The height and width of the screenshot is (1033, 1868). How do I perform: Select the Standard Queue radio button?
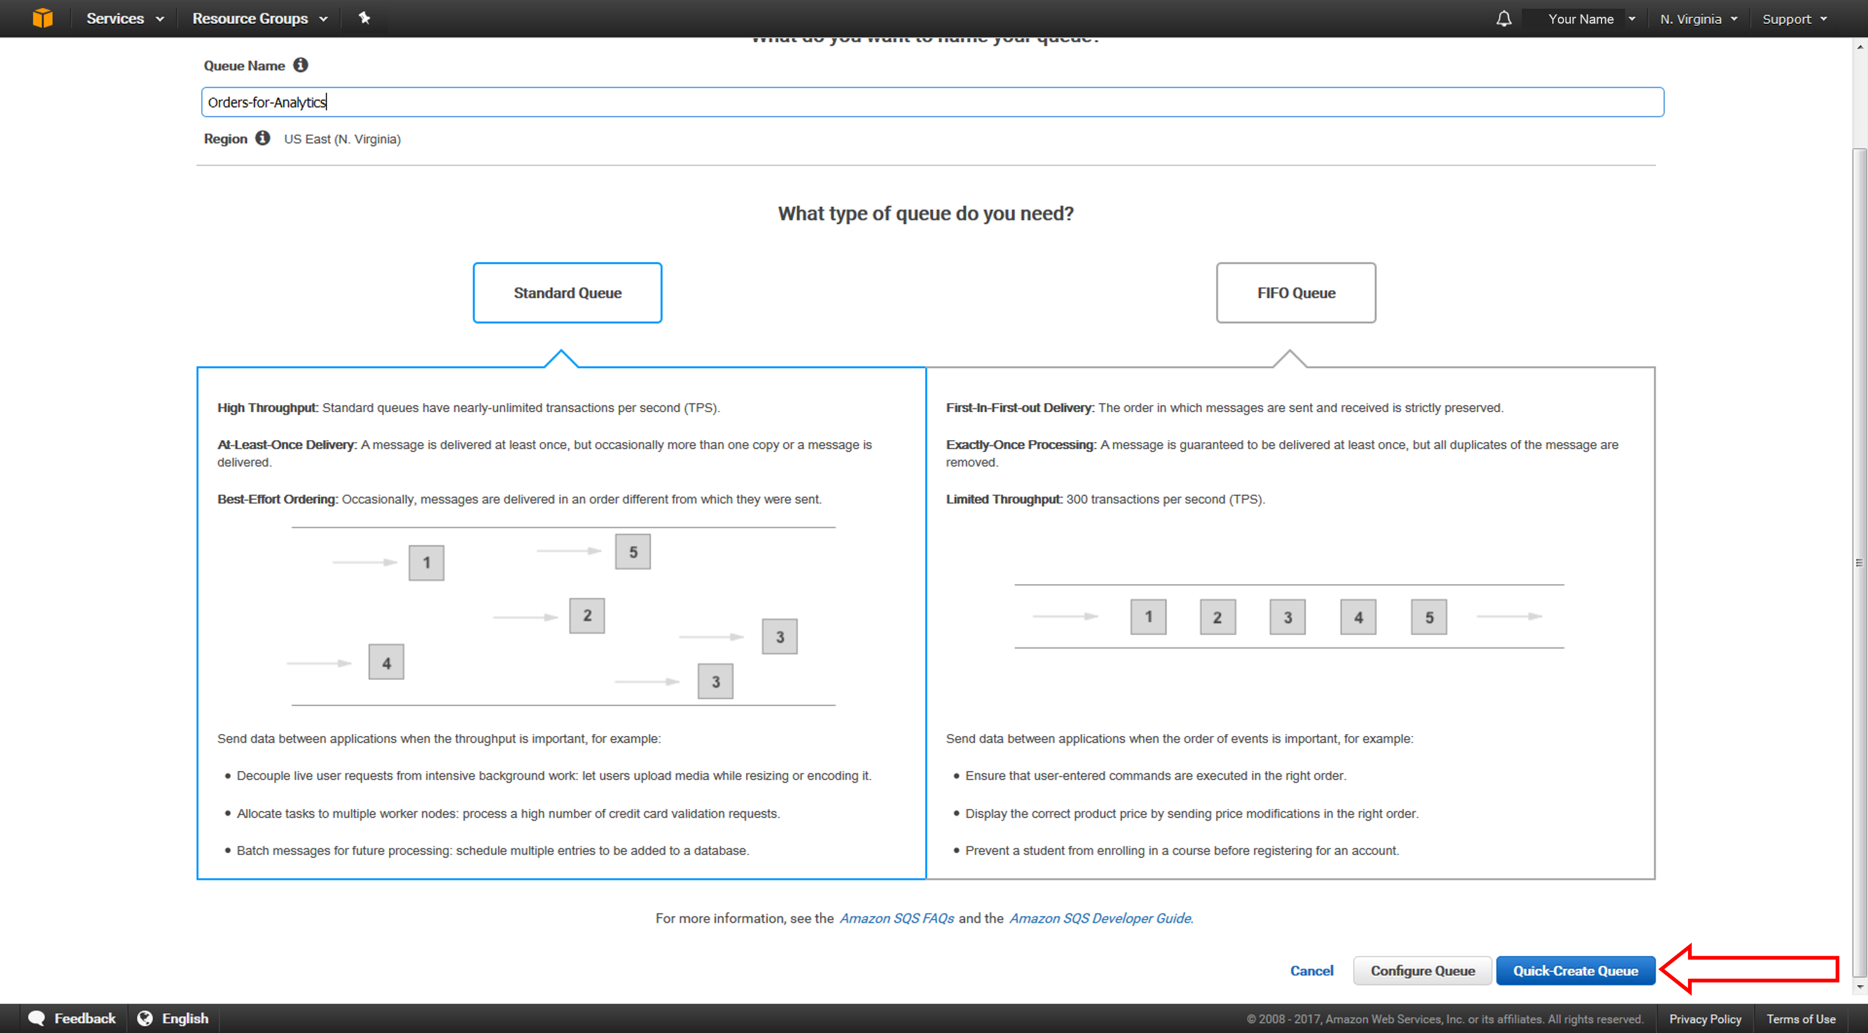(567, 291)
